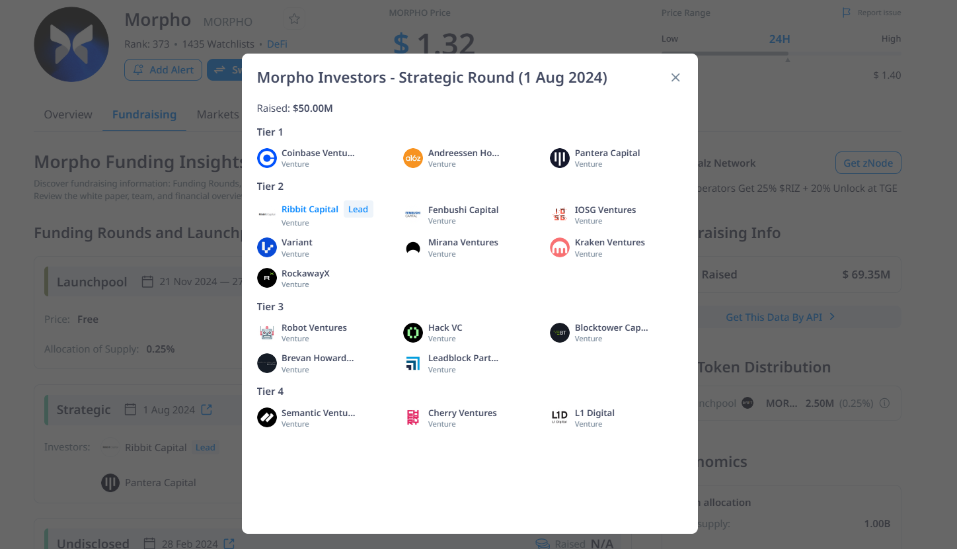Open Andreessen Horowitz investor name

click(x=464, y=153)
